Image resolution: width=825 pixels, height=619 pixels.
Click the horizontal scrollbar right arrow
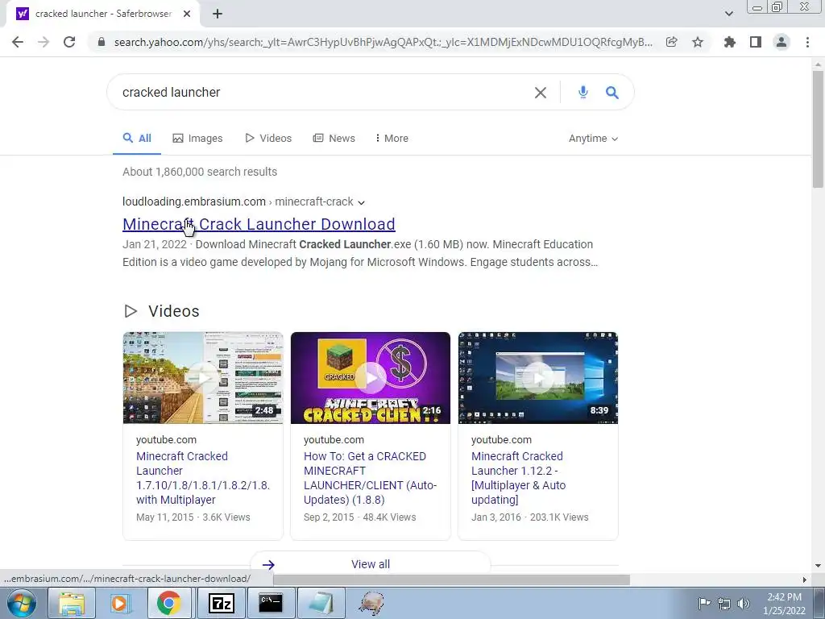coord(805,580)
